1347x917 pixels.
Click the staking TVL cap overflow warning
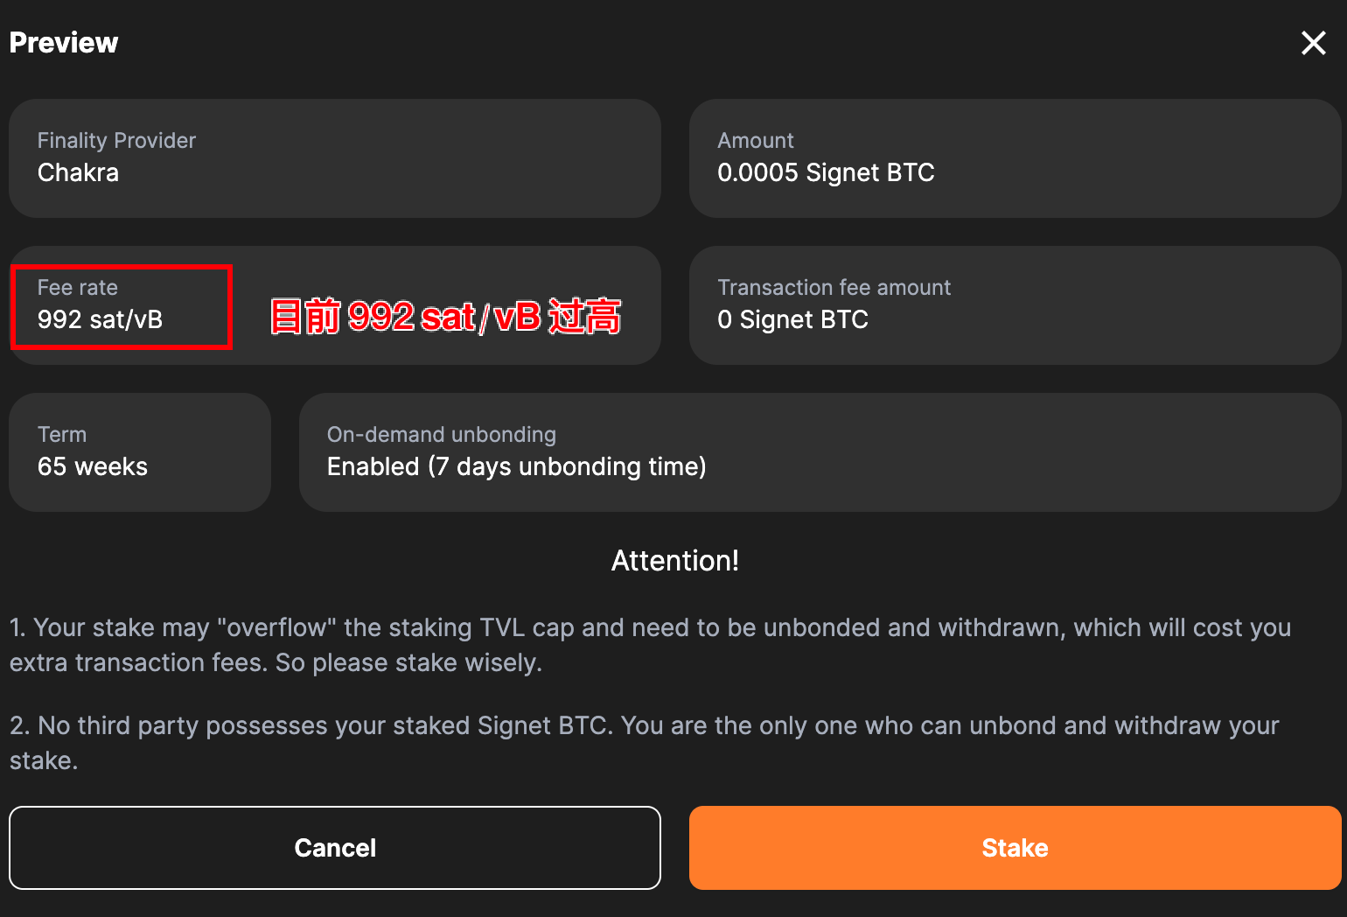click(x=650, y=645)
